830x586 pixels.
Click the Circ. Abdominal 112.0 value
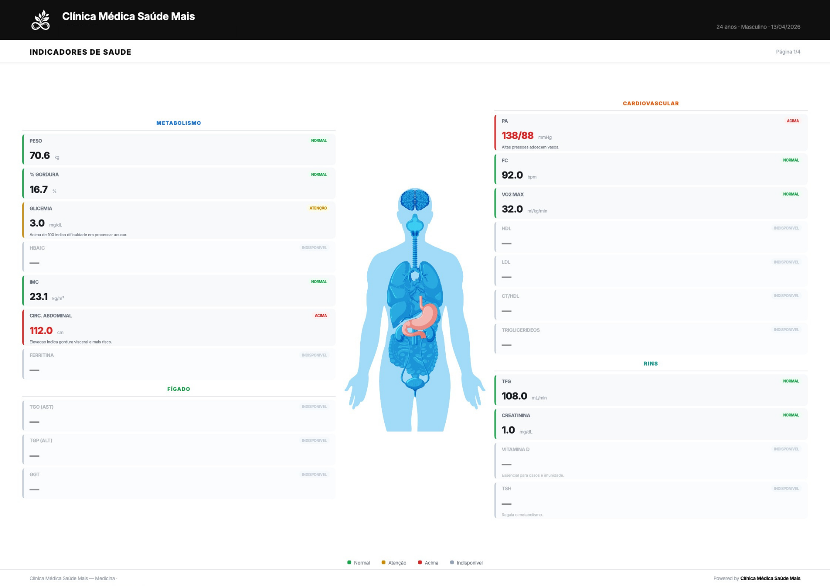pyautogui.click(x=41, y=331)
